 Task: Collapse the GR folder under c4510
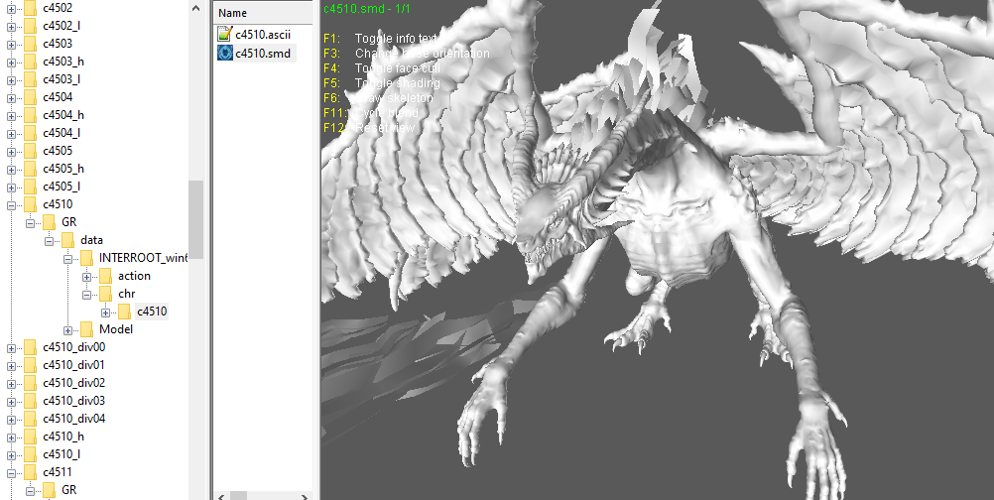click(30, 222)
